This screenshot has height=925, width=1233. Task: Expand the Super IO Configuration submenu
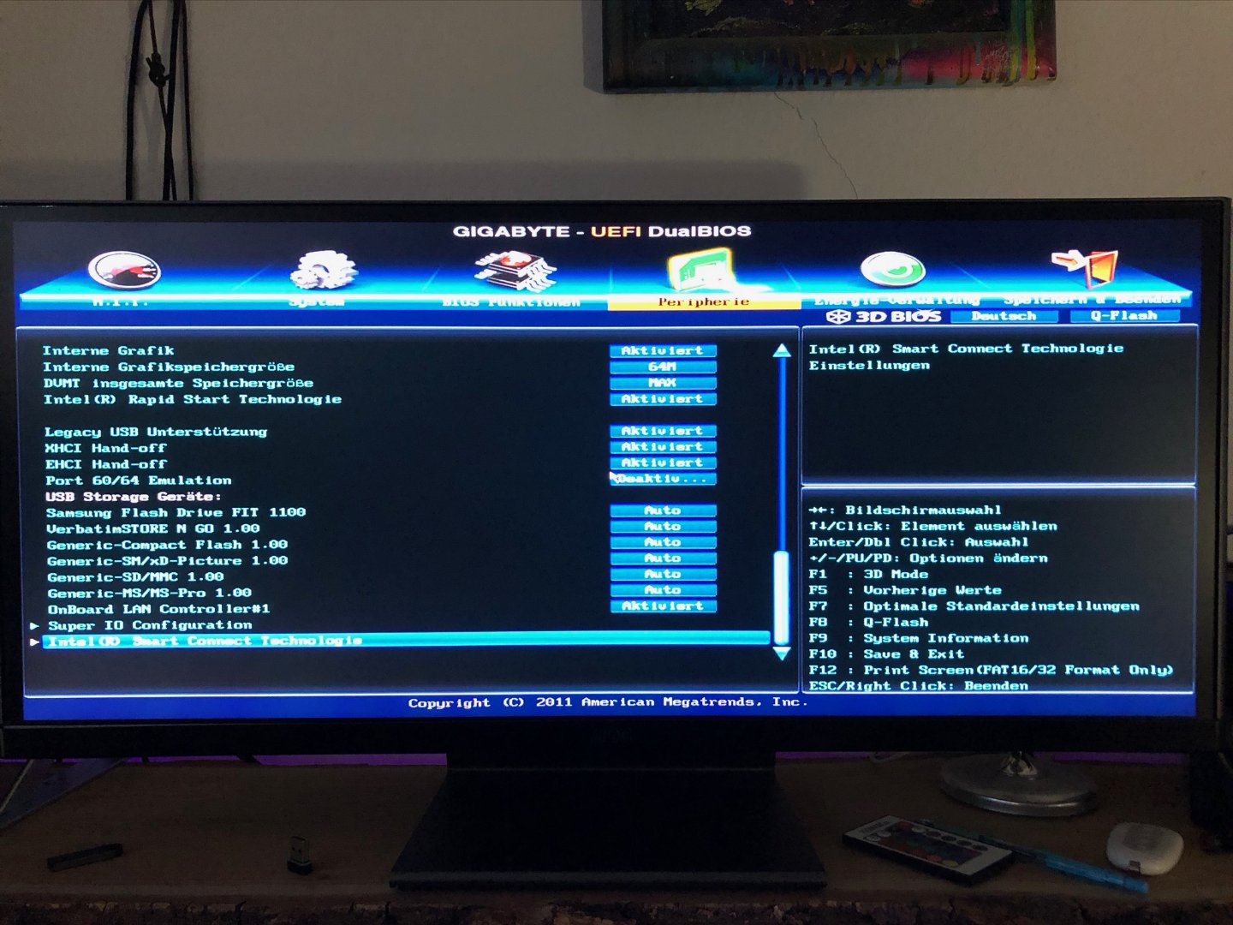coord(149,625)
